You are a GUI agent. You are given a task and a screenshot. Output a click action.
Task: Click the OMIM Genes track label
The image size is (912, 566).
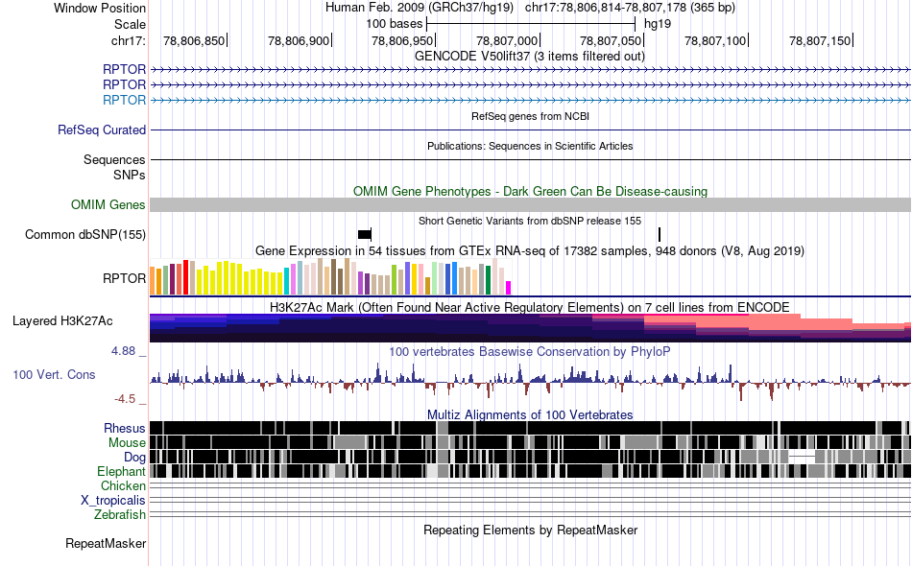[108, 204]
